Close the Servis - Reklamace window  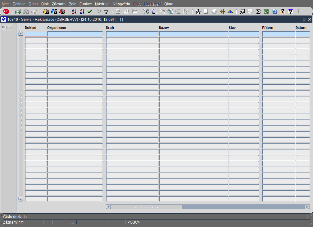coord(310,19)
